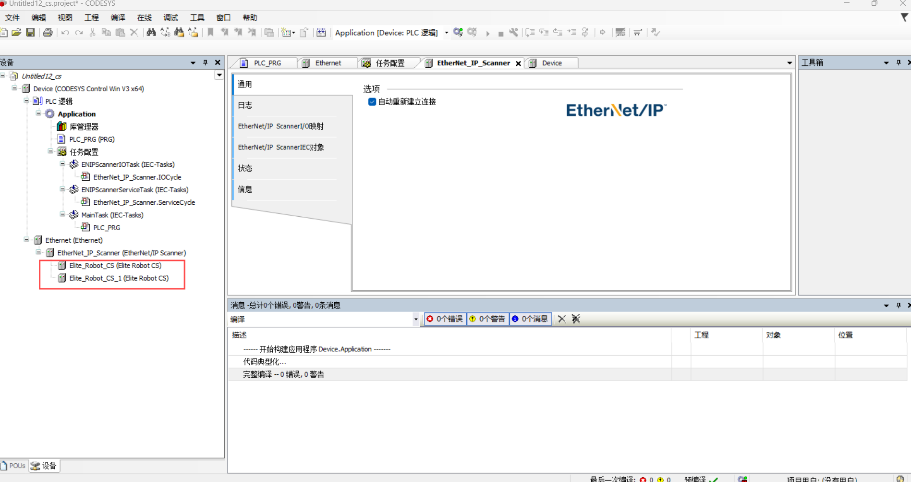Toggle the 0个错误 error filter

pyautogui.click(x=445, y=319)
